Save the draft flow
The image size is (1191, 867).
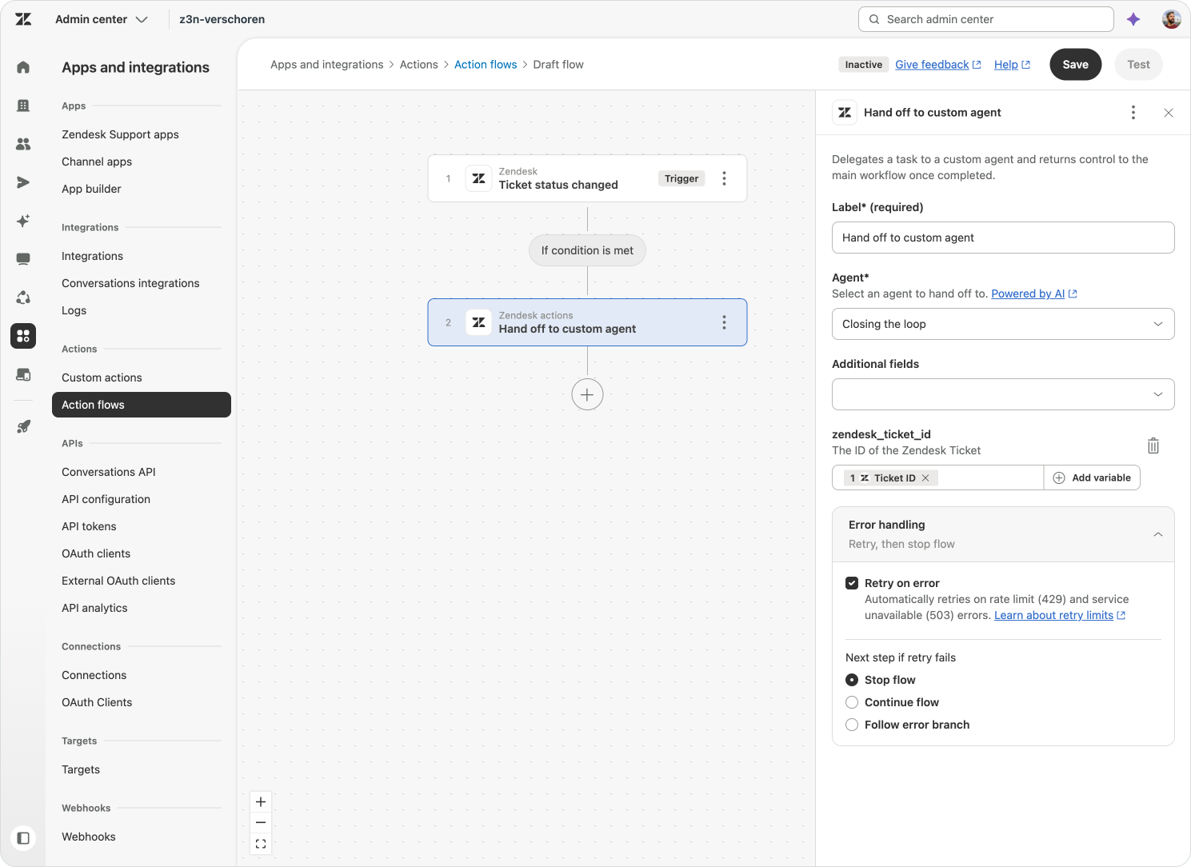(1076, 65)
